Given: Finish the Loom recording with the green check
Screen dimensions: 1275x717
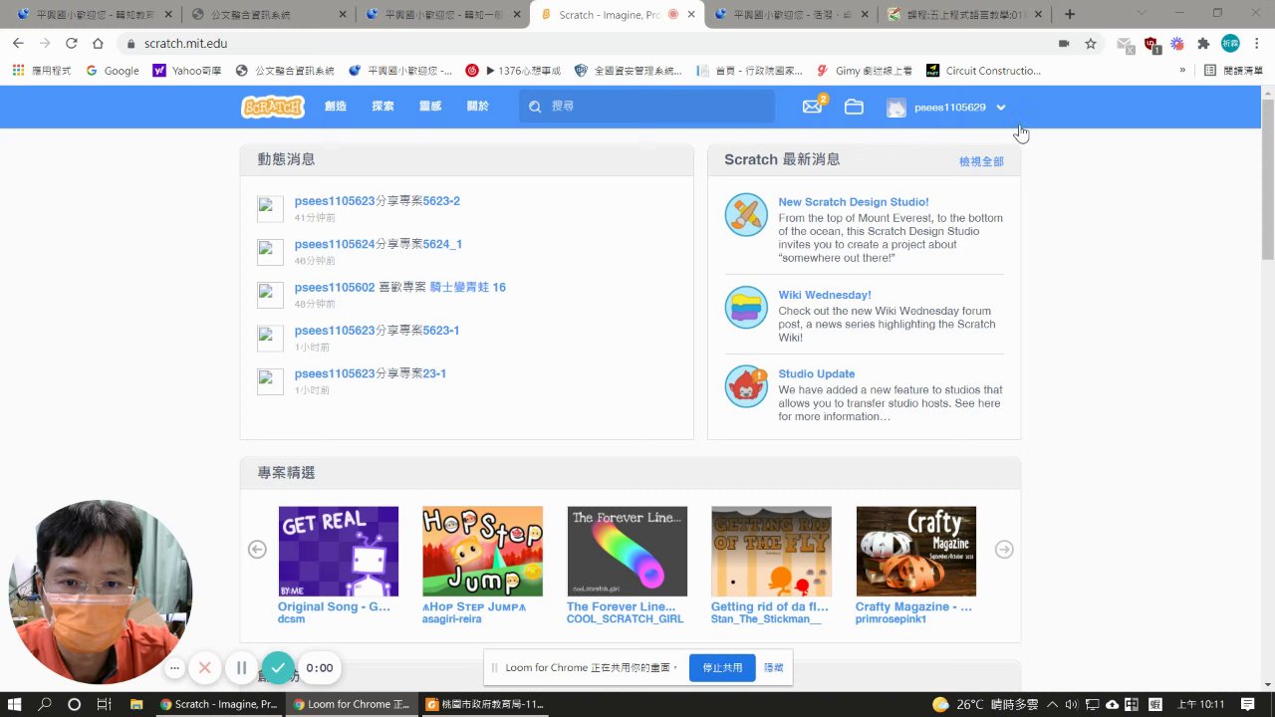Looking at the screenshot, I should (x=278, y=668).
